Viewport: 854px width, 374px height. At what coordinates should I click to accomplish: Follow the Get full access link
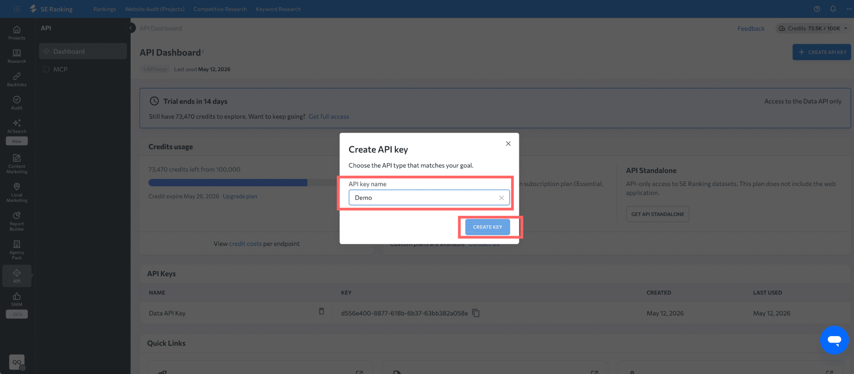coord(329,116)
